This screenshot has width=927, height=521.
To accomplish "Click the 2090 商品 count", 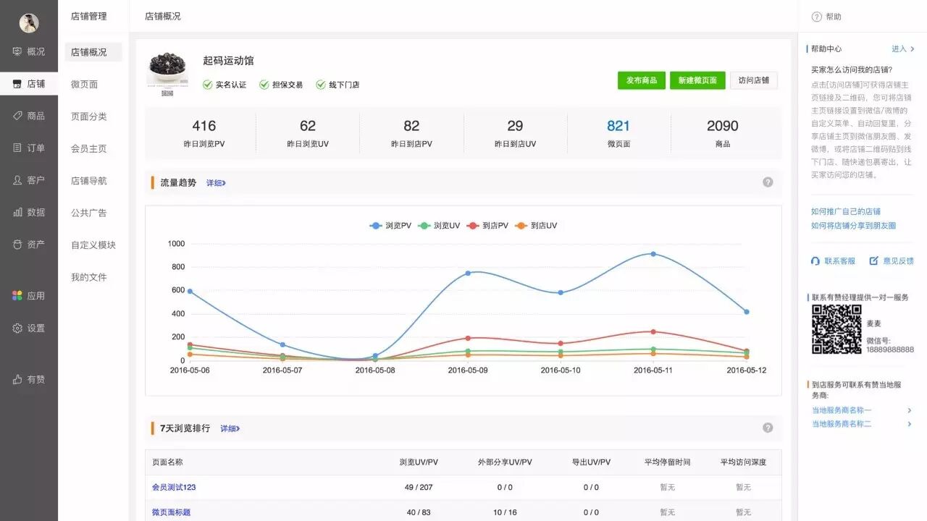I will [x=723, y=126].
